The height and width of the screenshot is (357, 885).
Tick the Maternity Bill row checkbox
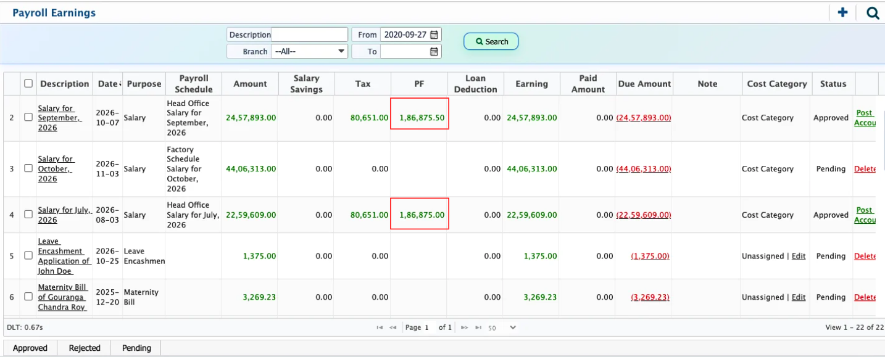[28, 297]
